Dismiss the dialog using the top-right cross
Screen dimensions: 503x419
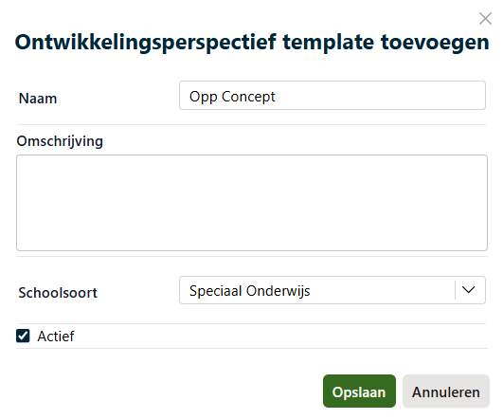(x=485, y=19)
